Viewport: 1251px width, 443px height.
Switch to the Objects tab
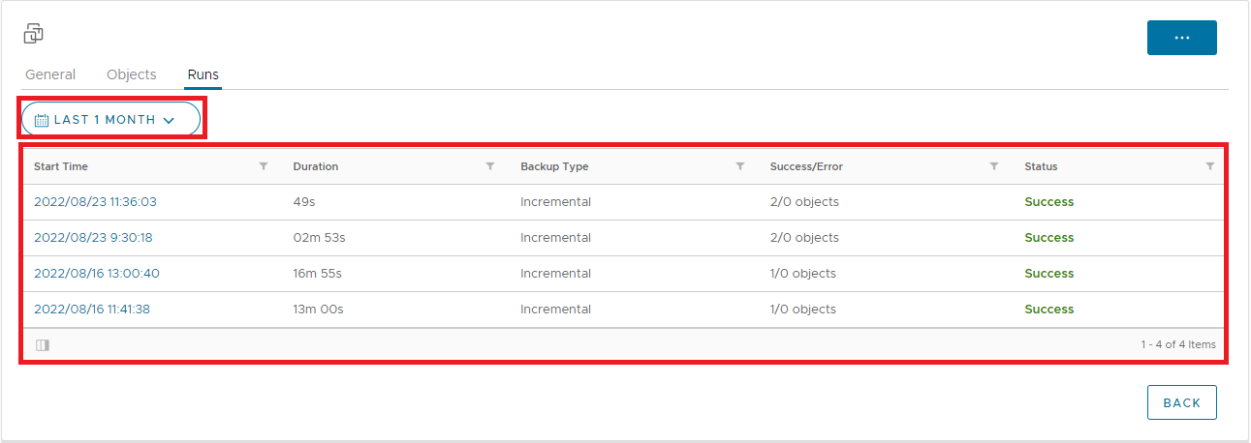132,74
